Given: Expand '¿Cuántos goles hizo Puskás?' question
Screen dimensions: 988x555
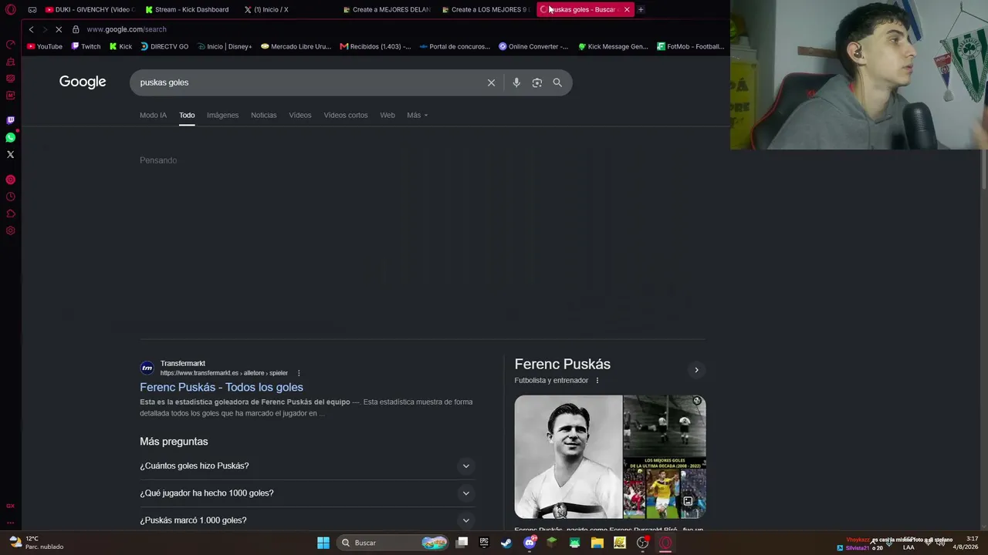Looking at the screenshot, I should (x=306, y=466).
